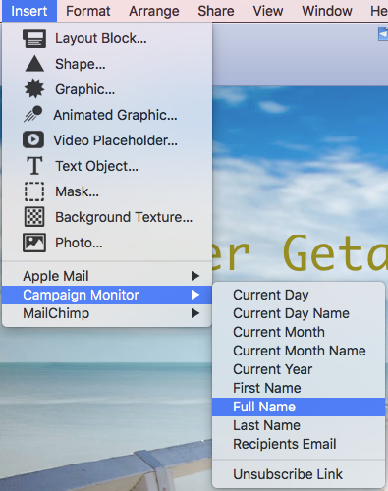The width and height of the screenshot is (388, 491).
Task: Insert a Text Object...
Action: (x=107, y=166)
